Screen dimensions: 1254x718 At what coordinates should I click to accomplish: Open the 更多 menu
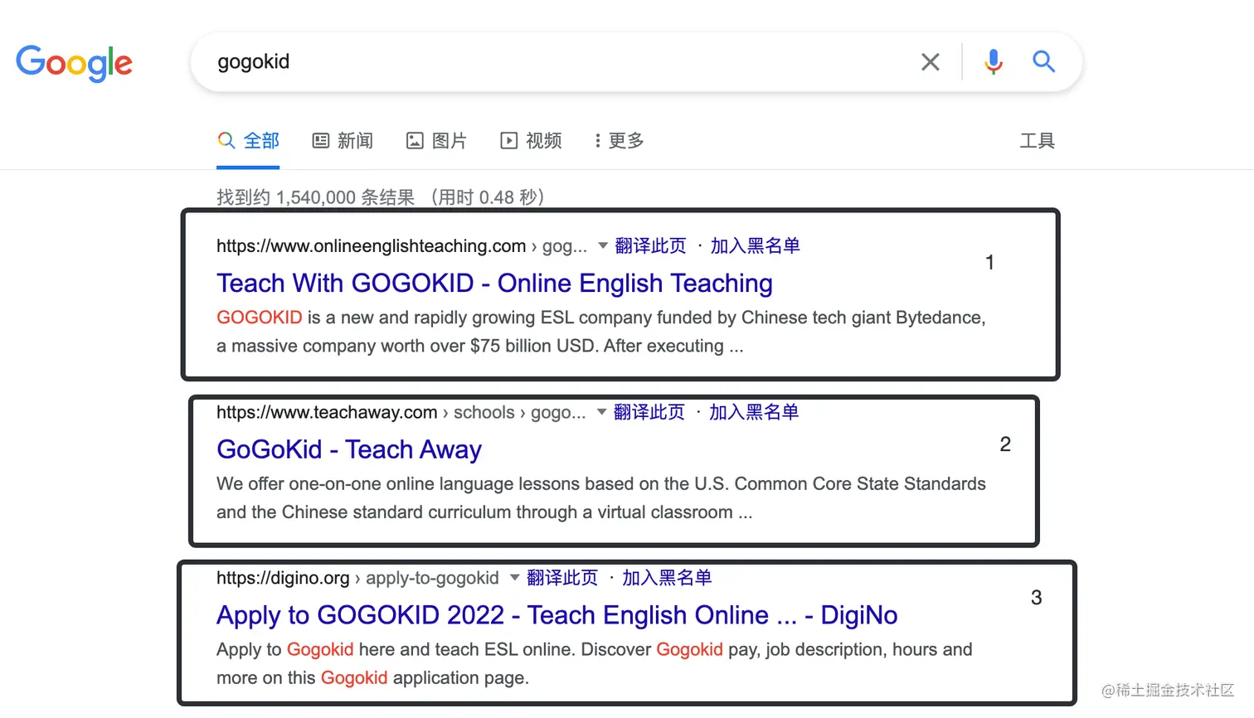620,141
